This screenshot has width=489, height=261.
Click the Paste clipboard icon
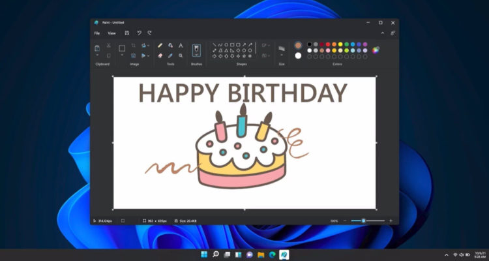97,48
